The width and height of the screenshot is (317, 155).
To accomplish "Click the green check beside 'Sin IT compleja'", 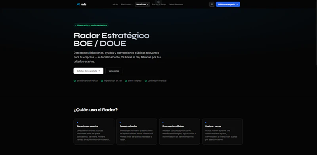I will [x=126, y=81].
